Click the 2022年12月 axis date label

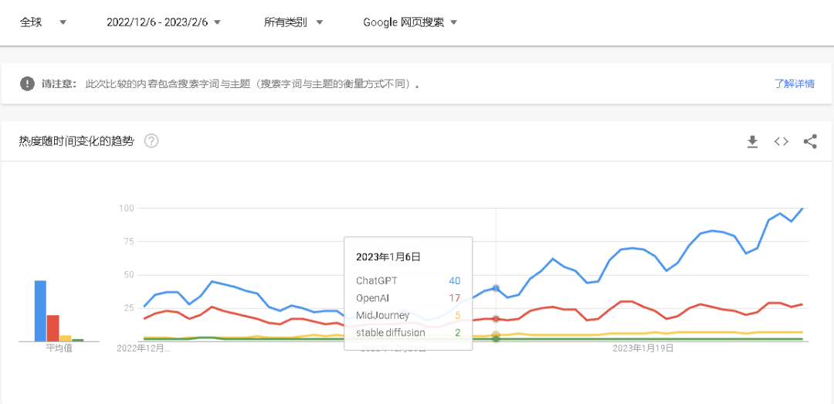143,348
